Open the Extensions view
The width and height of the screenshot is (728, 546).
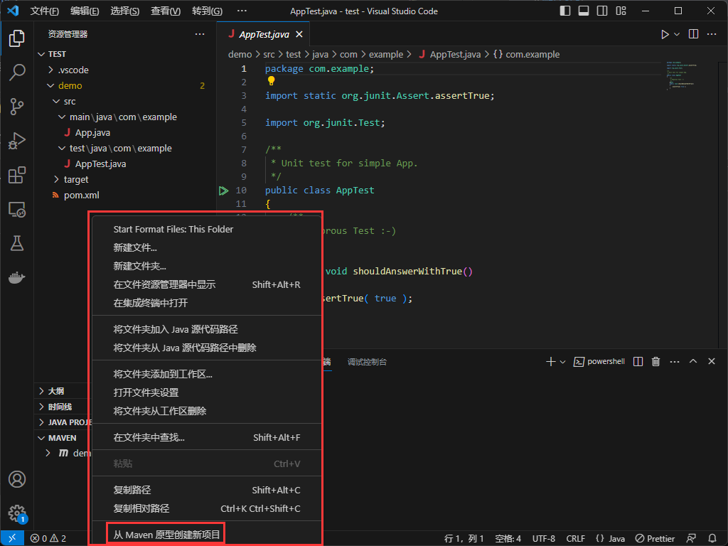click(x=17, y=175)
